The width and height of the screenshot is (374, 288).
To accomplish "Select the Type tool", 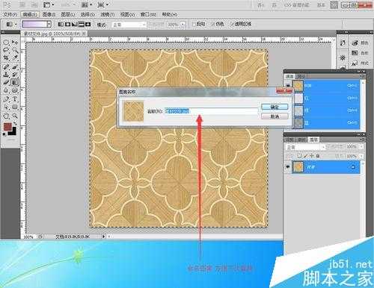I will 15,99.
